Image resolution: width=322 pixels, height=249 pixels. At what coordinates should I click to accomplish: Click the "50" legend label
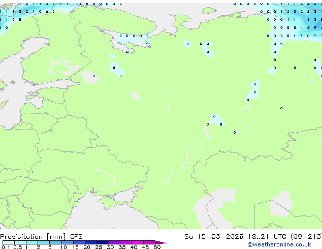tap(157, 247)
